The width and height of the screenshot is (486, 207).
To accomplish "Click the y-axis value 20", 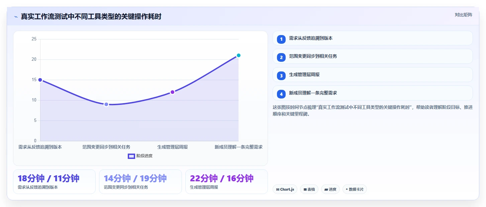I will pos(34,59).
